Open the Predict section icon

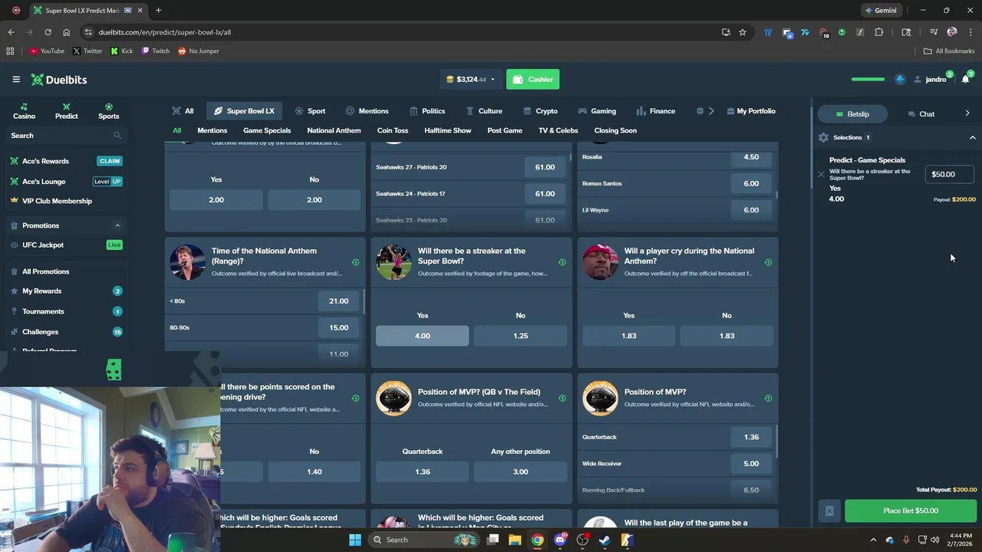[x=66, y=112]
